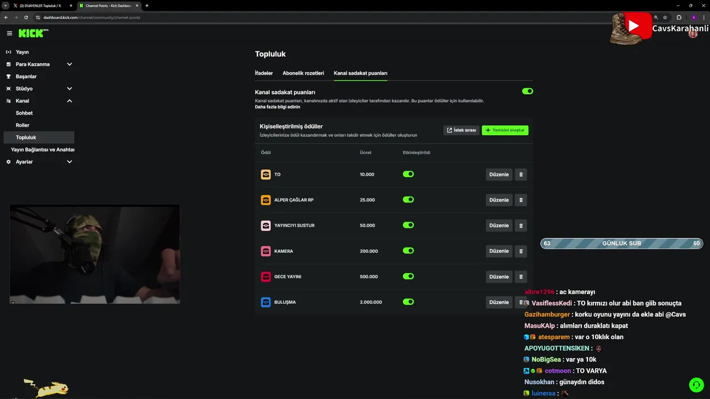
Task: Click the ALPER ÇAĞLAR RP reward icon
Action: pos(266,200)
